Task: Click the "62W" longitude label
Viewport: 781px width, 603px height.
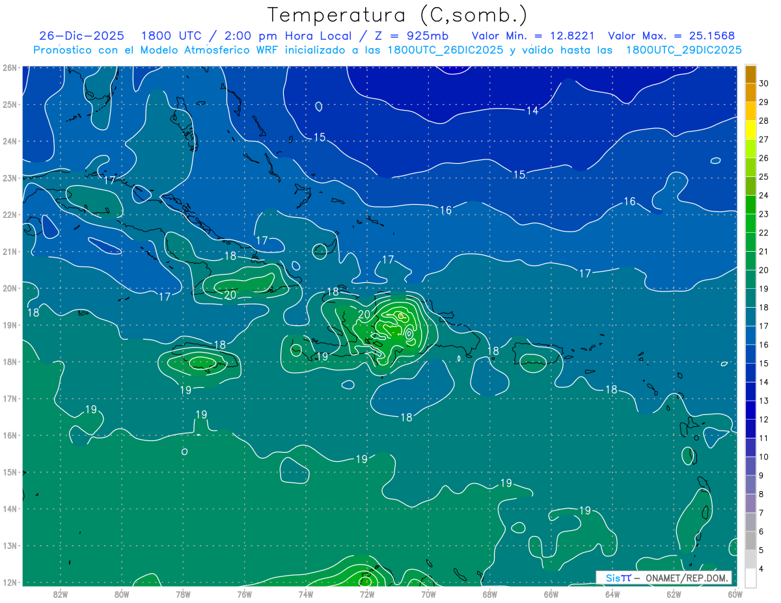Action: coord(674,594)
